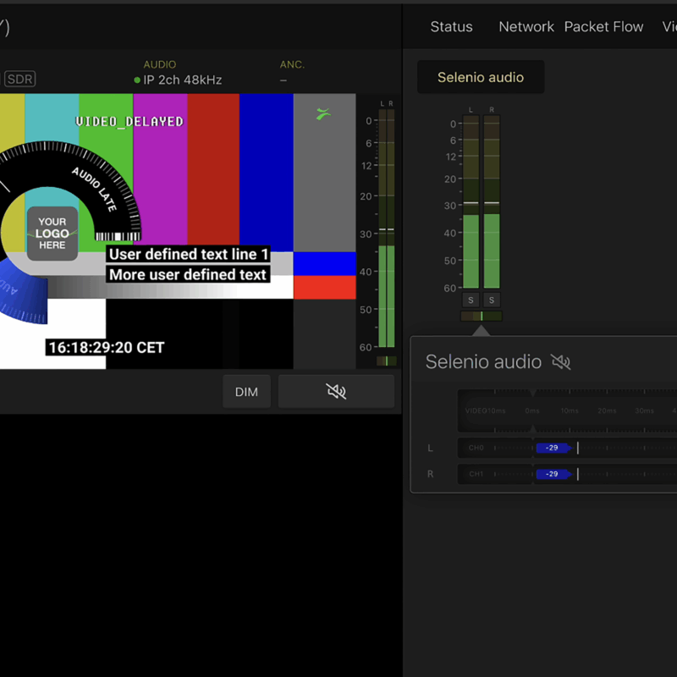Click the Selenio audio button
This screenshot has width=677, height=677.
[481, 77]
